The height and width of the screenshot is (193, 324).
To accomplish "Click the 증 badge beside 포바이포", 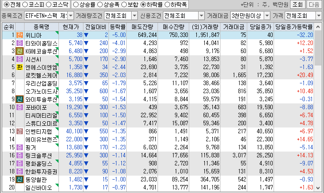I will point(20,107).
